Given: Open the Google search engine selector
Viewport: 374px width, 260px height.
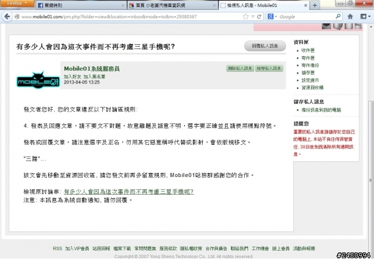Looking at the screenshot, I should pyautogui.click(x=272, y=16).
